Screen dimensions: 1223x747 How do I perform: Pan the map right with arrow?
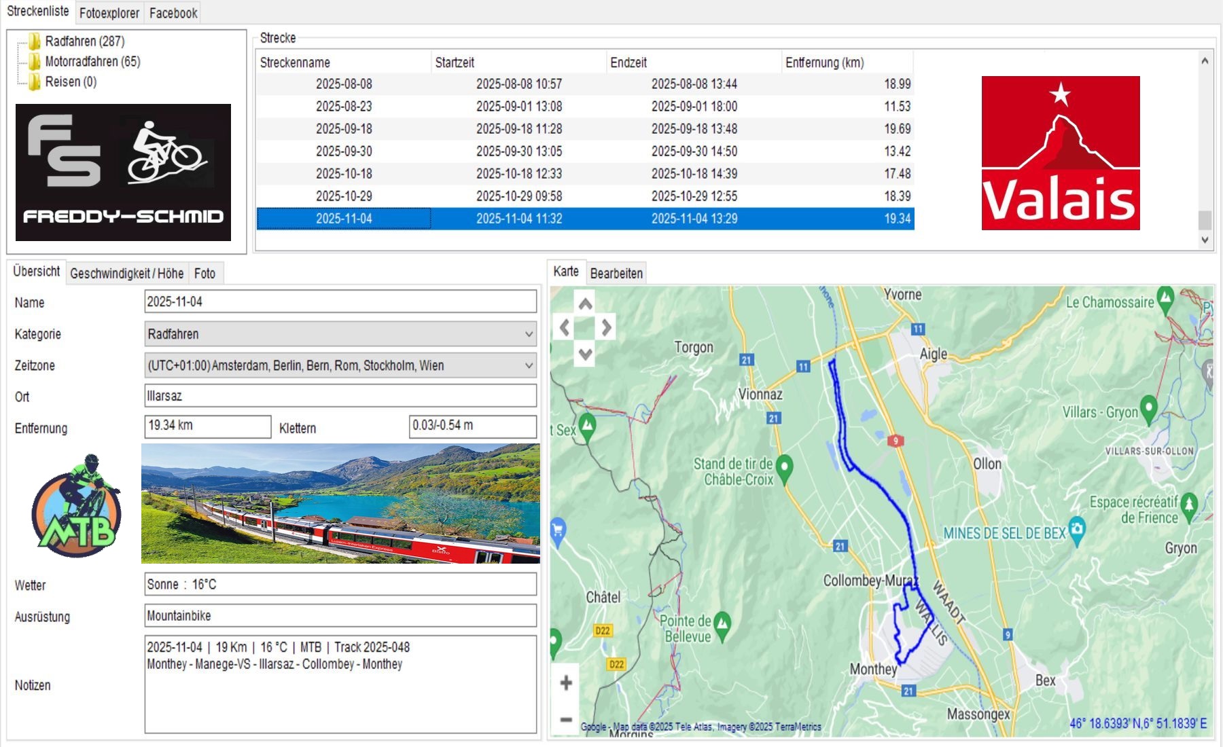[x=606, y=328]
